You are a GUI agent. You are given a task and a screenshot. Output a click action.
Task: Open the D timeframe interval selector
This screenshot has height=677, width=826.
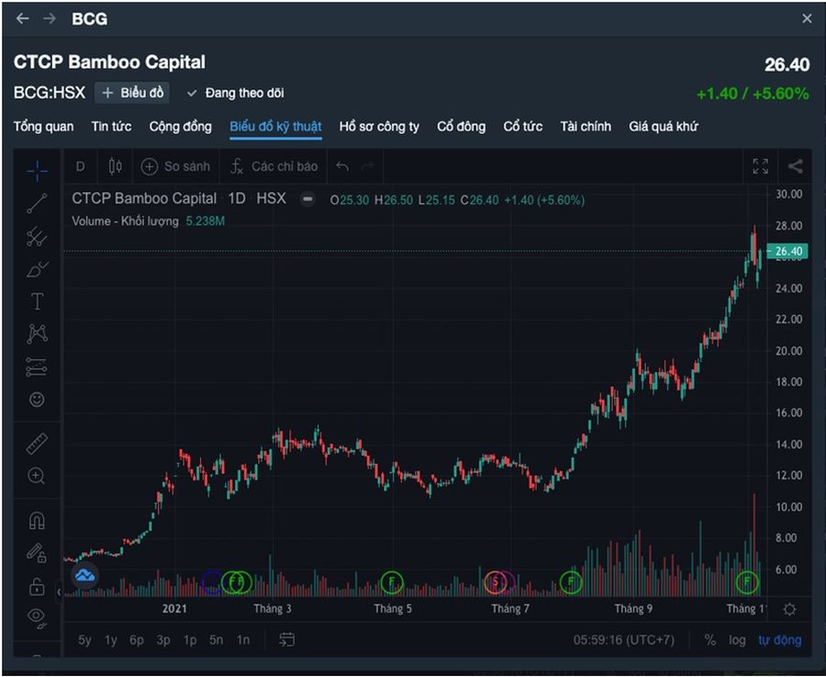click(80, 166)
